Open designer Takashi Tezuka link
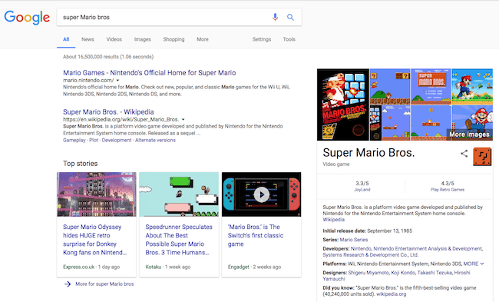Image resolution: width=499 pixels, height=302 pixels. 435,273
